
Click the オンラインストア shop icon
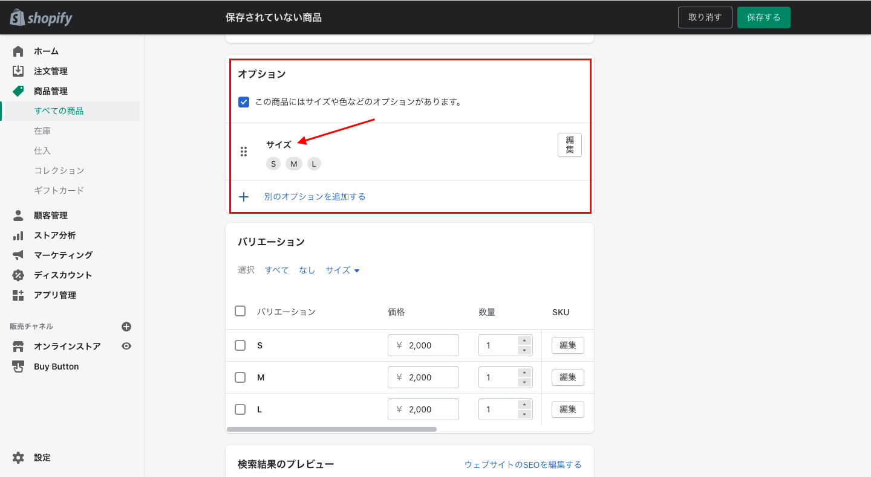[18, 347]
